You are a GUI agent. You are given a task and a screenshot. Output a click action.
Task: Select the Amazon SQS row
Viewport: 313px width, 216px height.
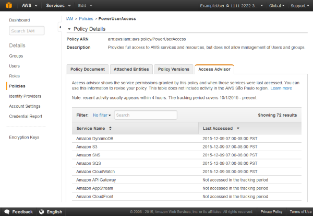(187, 163)
